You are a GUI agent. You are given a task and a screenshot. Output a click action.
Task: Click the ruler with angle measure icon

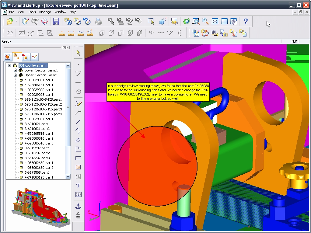pyautogui.click(x=90, y=33)
